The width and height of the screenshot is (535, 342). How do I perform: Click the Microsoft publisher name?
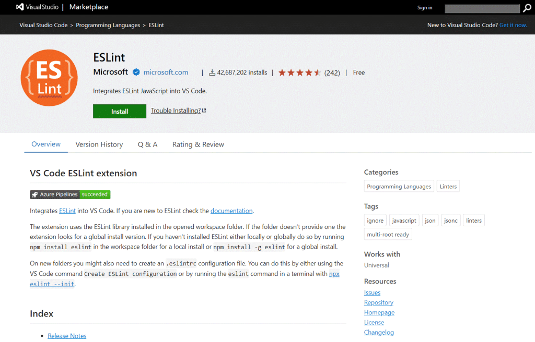(111, 72)
